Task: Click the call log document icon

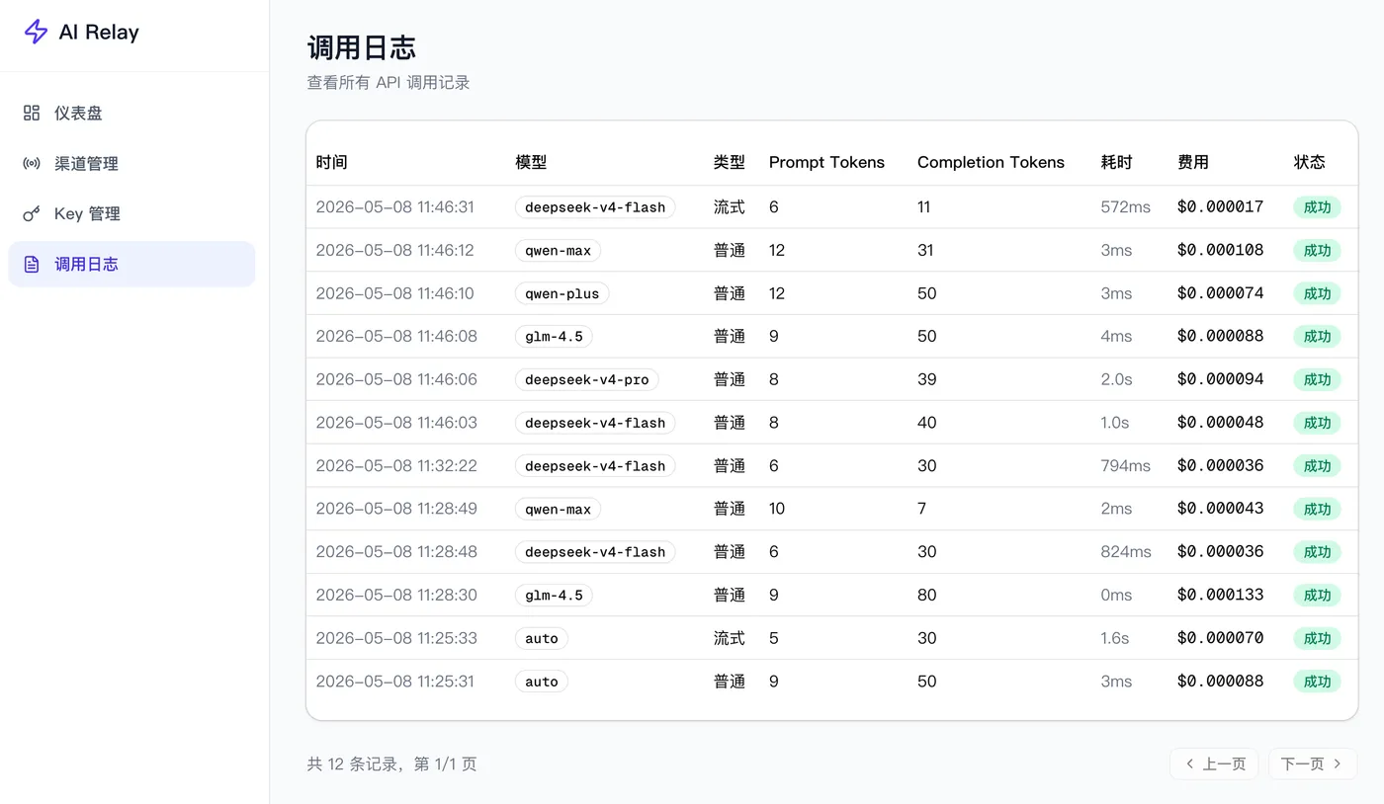Action: 32,264
